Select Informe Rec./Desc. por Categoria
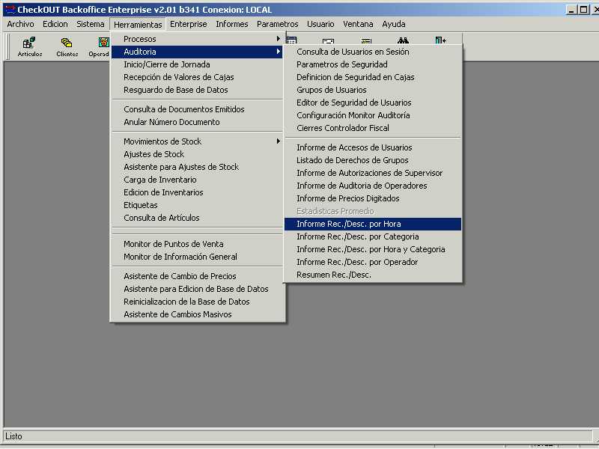This screenshot has width=599, height=449. coord(373,236)
